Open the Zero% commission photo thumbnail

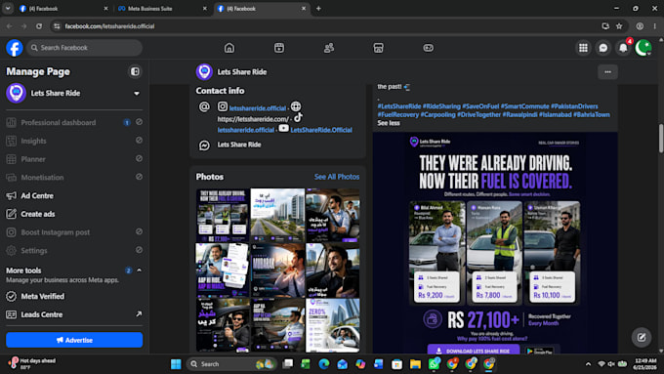click(332, 325)
